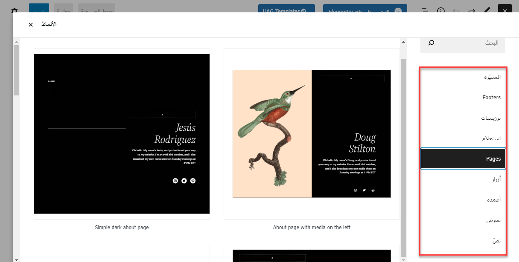This screenshot has height=262, width=519.
Task: Select the pencil edit tool icon
Action: pyautogui.click(x=487, y=11)
